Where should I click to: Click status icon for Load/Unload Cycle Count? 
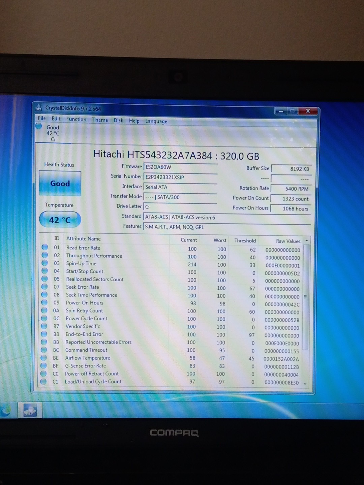click(43, 381)
